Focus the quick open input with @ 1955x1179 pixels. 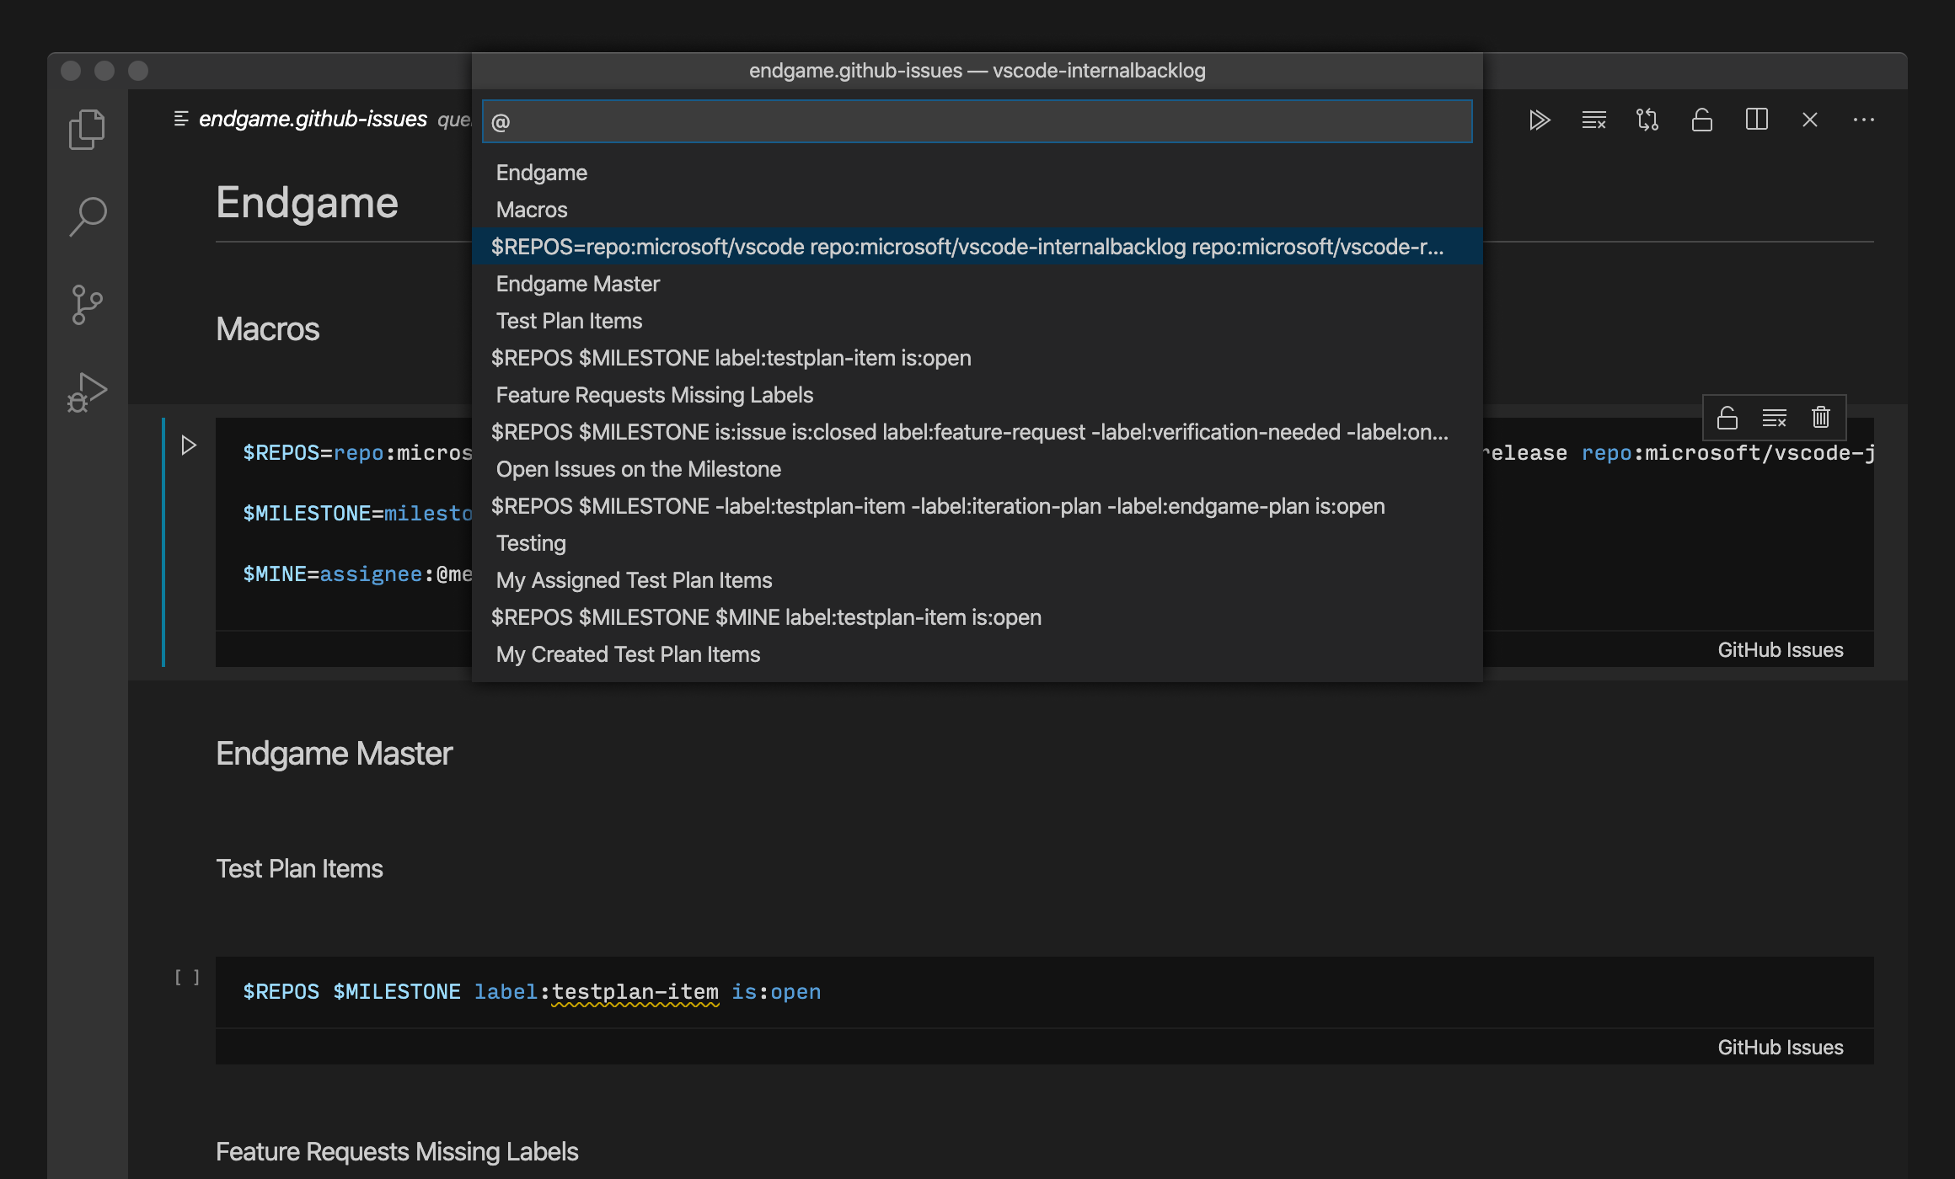click(977, 122)
